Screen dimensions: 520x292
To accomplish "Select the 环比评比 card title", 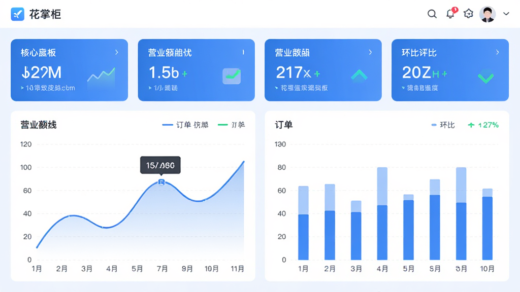I will point(419,53).
